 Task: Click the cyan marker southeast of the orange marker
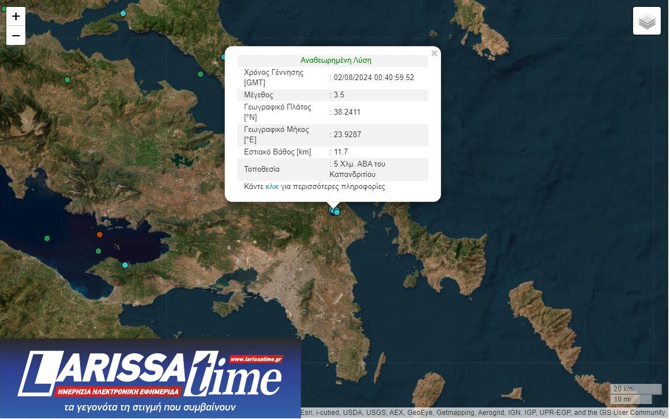(125, 265)
